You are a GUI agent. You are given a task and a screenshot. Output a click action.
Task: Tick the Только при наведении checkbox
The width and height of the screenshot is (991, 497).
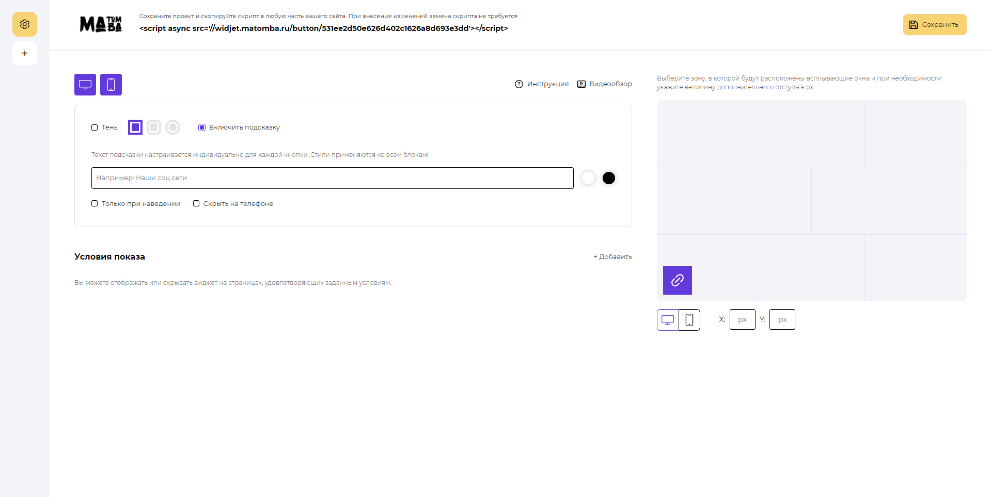point(95,203)
